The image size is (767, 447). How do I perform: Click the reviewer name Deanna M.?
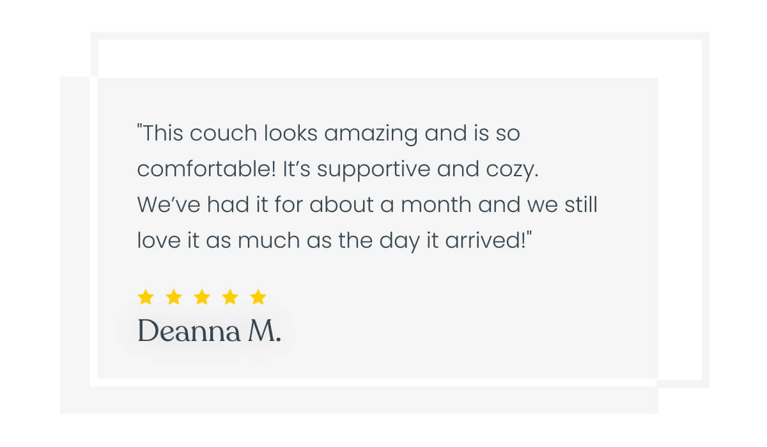209,331
